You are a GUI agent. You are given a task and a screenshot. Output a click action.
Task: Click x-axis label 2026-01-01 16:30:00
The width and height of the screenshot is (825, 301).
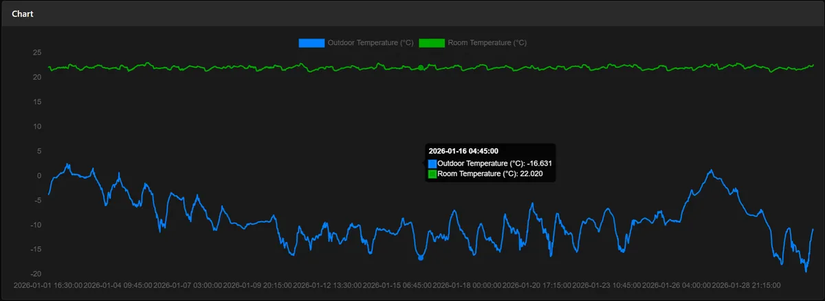pos(48,285)
